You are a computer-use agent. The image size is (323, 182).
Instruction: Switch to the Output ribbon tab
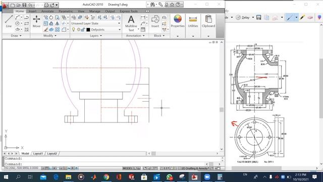[x=110, y=11]
